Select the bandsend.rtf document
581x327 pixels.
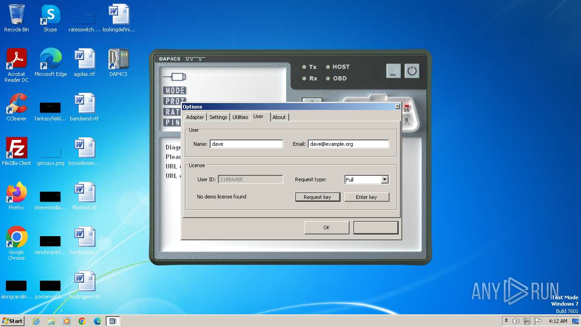(84, 107)
